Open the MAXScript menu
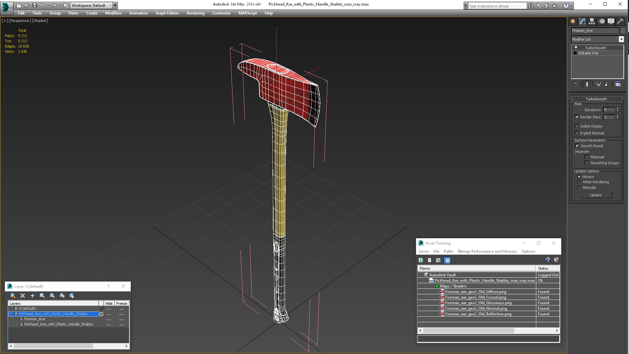Image resolution: width=629 pixels, height=354 pixels. click(248, 13)
